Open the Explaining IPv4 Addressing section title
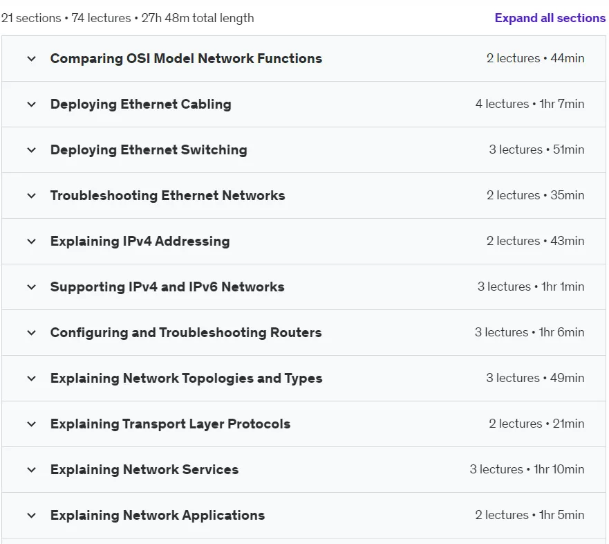609x544 pixels. (x=140, y=241)
